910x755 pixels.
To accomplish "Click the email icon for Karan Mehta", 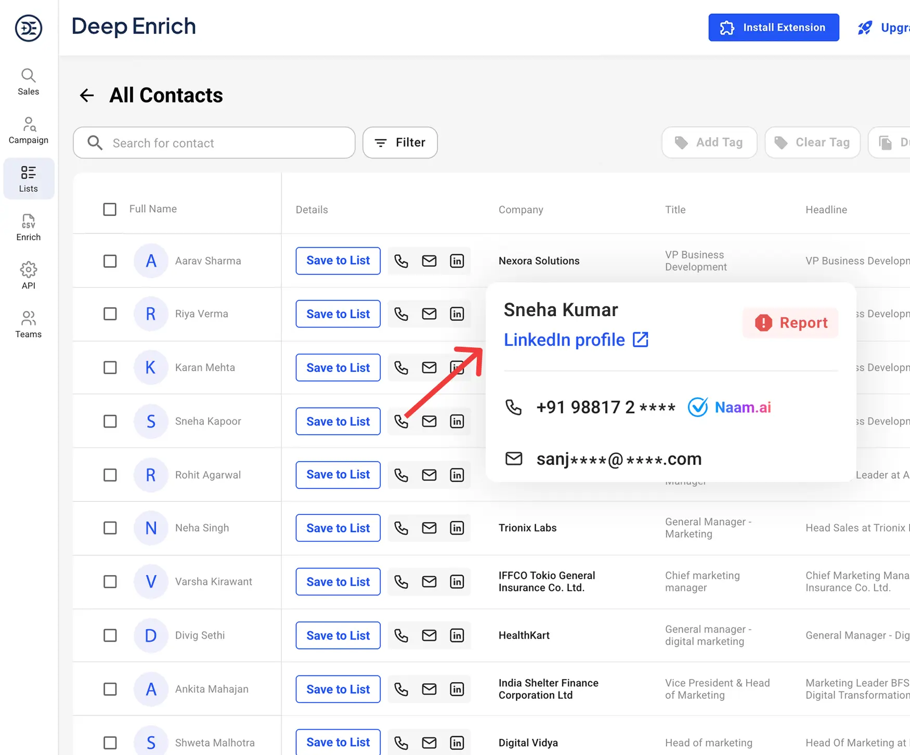I will pos(429,368).
